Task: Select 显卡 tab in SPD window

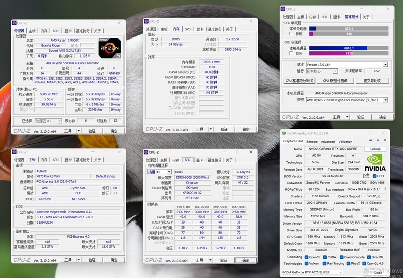Action: point(200,160)
